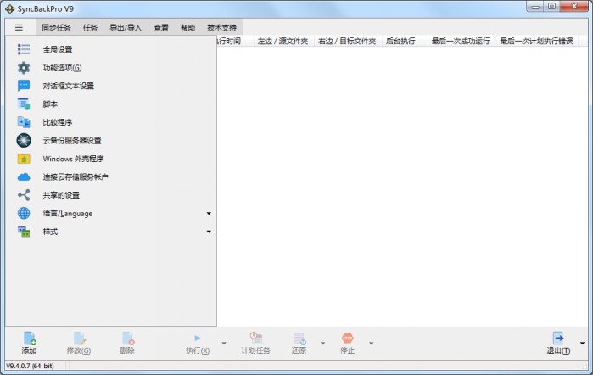Click the gear icon for 功能选项(G)

[x=24, y=67]
